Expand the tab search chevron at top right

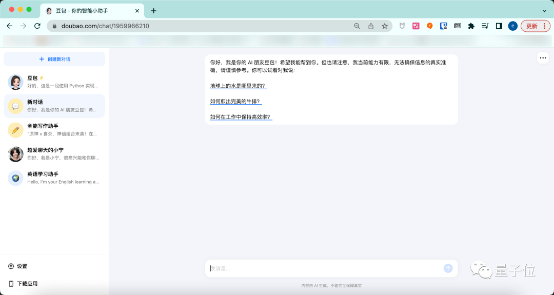pyautogui.click(x=544, y=11)
